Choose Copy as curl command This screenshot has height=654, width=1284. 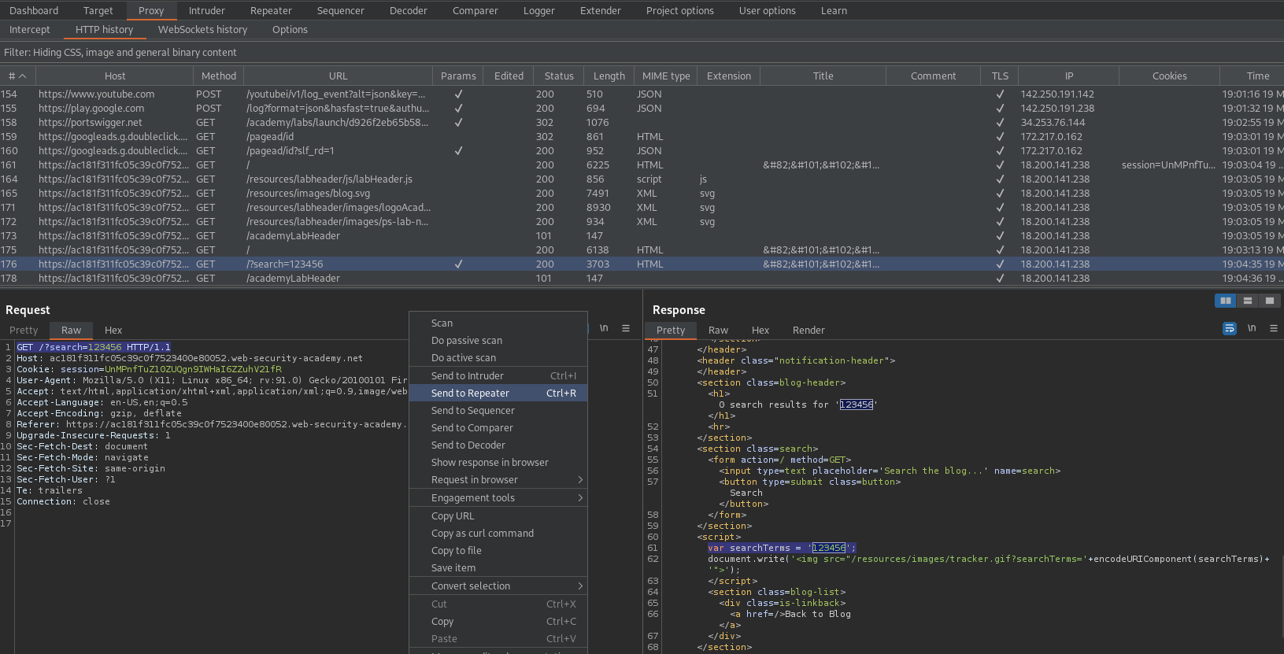[498, 533]
